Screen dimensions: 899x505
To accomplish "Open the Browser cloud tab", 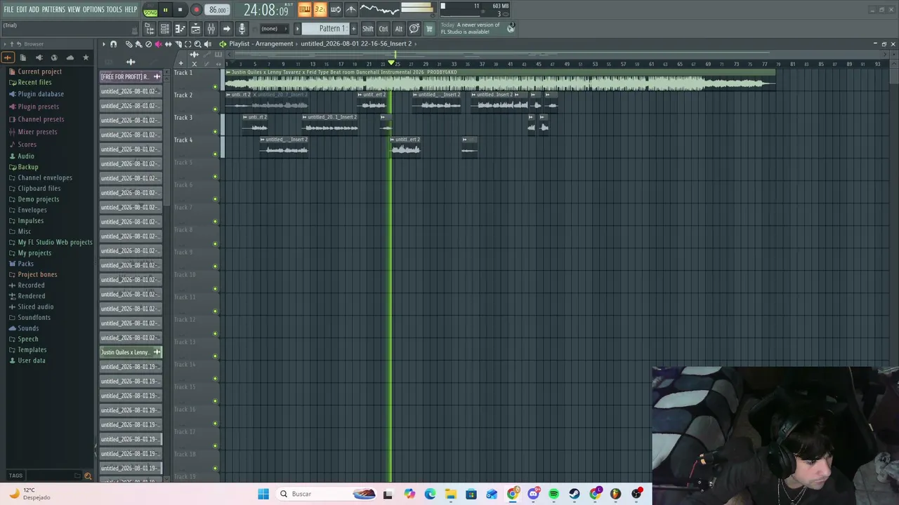I will [x=70, y=58].
